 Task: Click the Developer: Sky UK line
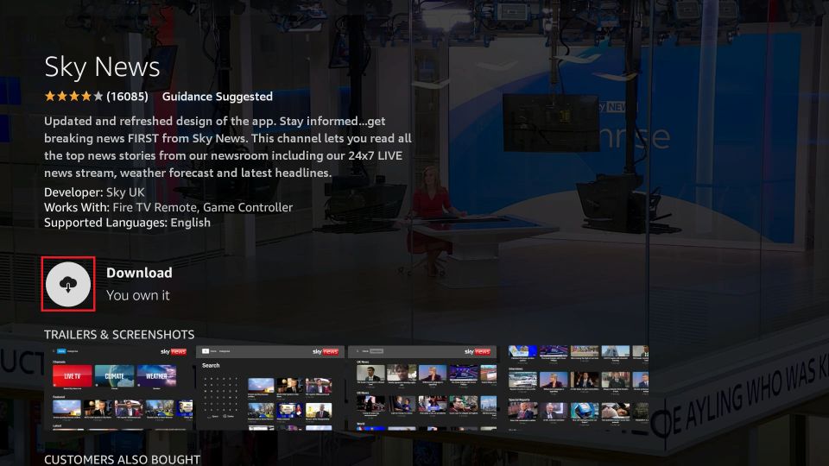coord(94,192)
